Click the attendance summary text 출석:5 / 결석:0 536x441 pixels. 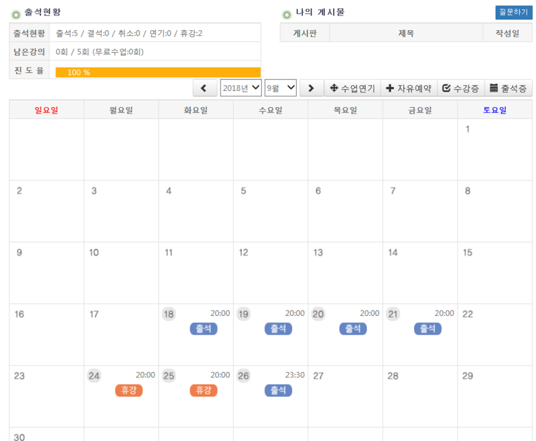coord(82,33)
